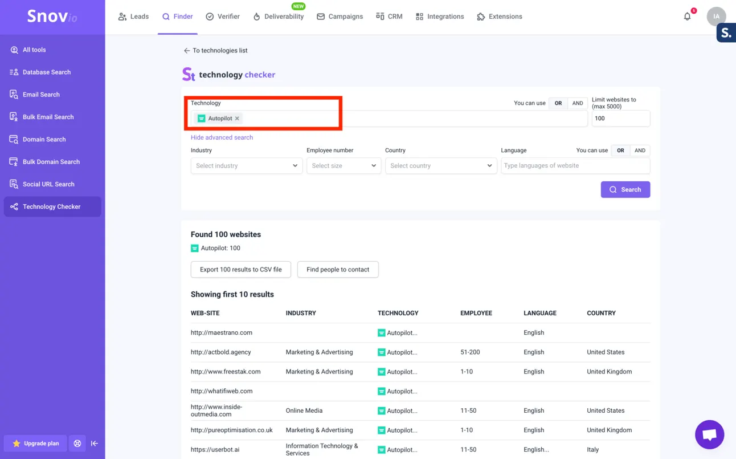Click the Online Media industry cell
The width and height of the screenshot is (736, 459).
(304, 411)
